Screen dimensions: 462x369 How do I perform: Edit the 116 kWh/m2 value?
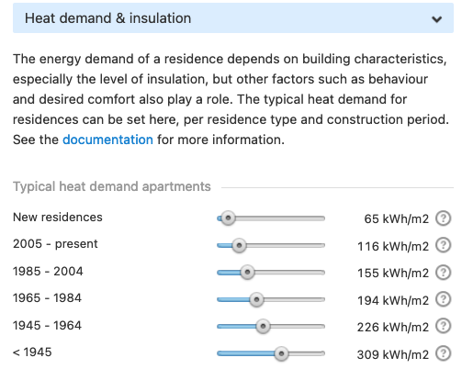(393, 246)
